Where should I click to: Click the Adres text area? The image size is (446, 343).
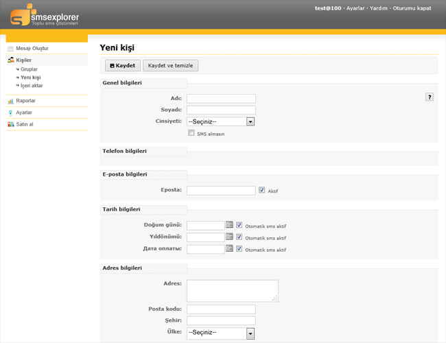tap(233, 291)
